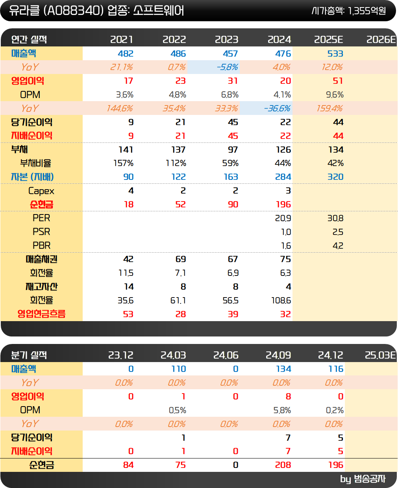The height and width of the screenshot is (488, 398).
Task: Click the 2022 순현금 value 52
Action: (x=181, y=205)
